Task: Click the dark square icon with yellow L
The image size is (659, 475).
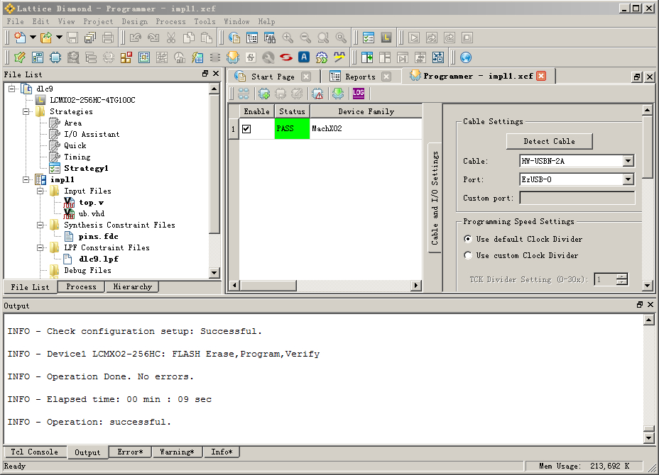Action: click(386, 38)
